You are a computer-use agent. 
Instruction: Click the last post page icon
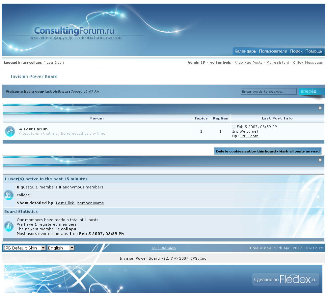point(234,127)
